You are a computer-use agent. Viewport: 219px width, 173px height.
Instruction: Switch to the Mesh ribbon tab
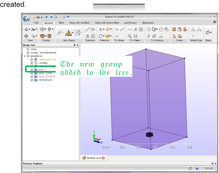pyautogui.click(x=61, y=22)
